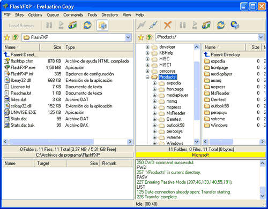
Task: Open local Parent Direct... entry
Action: pos(24,55)
